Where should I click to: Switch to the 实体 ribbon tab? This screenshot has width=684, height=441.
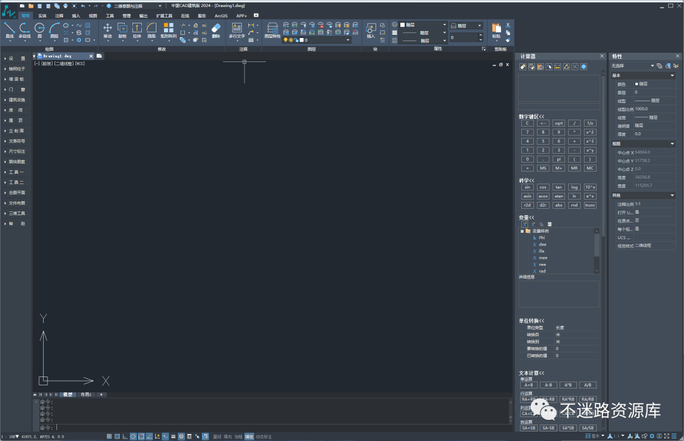(x=42, y=16)
